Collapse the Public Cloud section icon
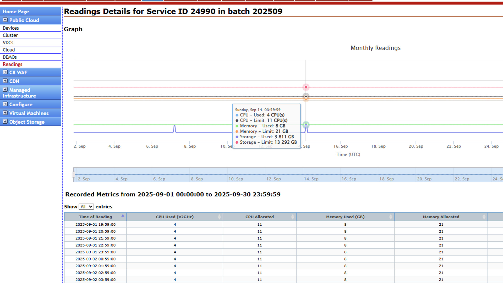Image resolution: width=503 pixels, height=283 pixels. pos(5,20)
